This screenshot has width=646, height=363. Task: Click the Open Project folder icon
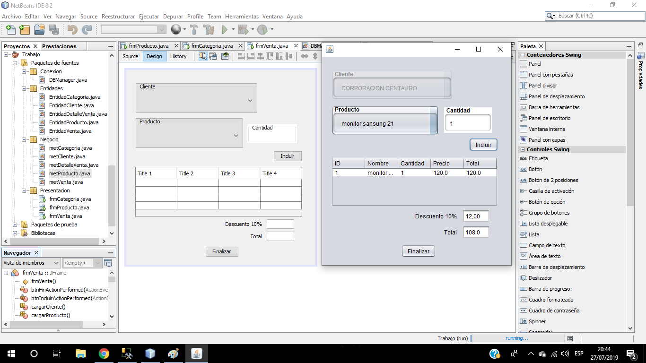point(39,30)
